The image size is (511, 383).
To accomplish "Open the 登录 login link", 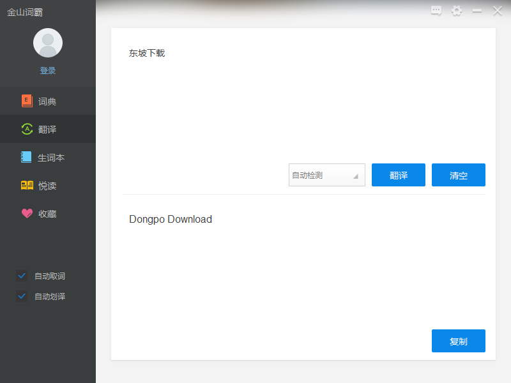I will click(x=48, y=71).
